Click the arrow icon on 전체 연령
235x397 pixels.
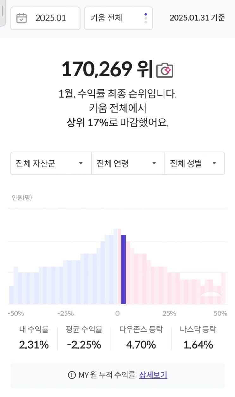154,163
